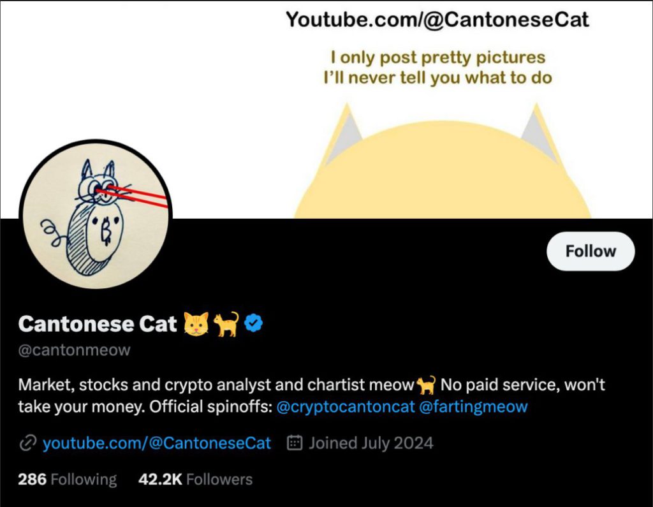Screen dimensions: 653x507
Task: Click the calendar icon beside join date
Action: (295, 443)
